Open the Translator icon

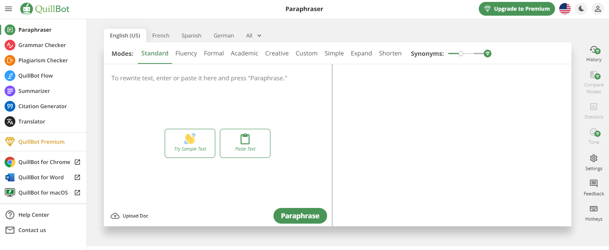point(10,122)
